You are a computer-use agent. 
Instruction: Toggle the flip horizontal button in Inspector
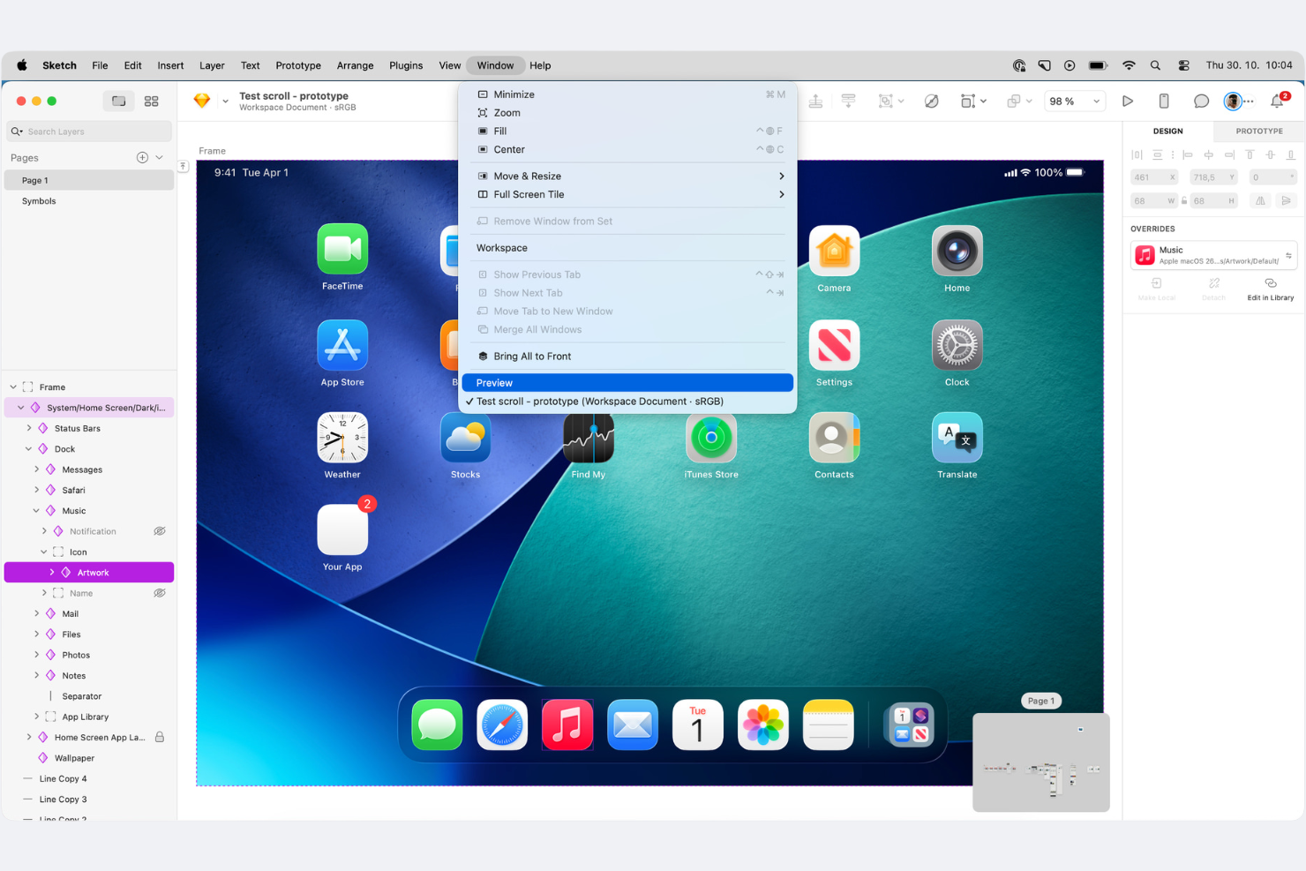1260,201
